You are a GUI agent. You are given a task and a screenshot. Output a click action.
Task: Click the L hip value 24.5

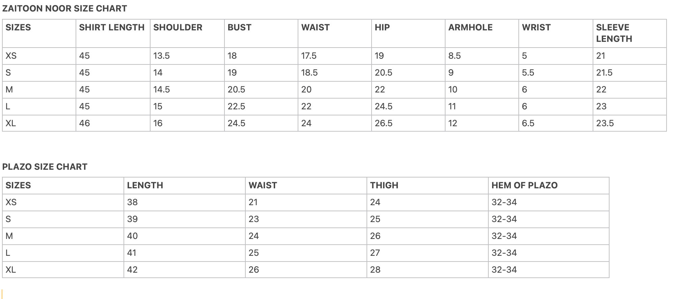coord(383,106)
